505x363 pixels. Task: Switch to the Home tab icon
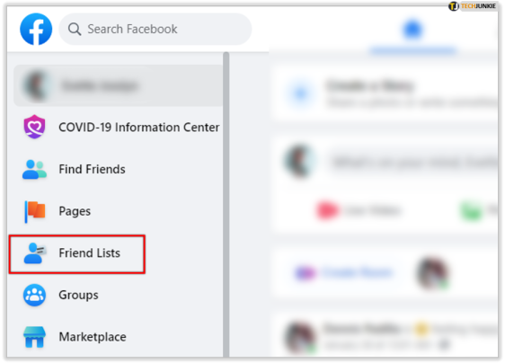click(412, 30)
